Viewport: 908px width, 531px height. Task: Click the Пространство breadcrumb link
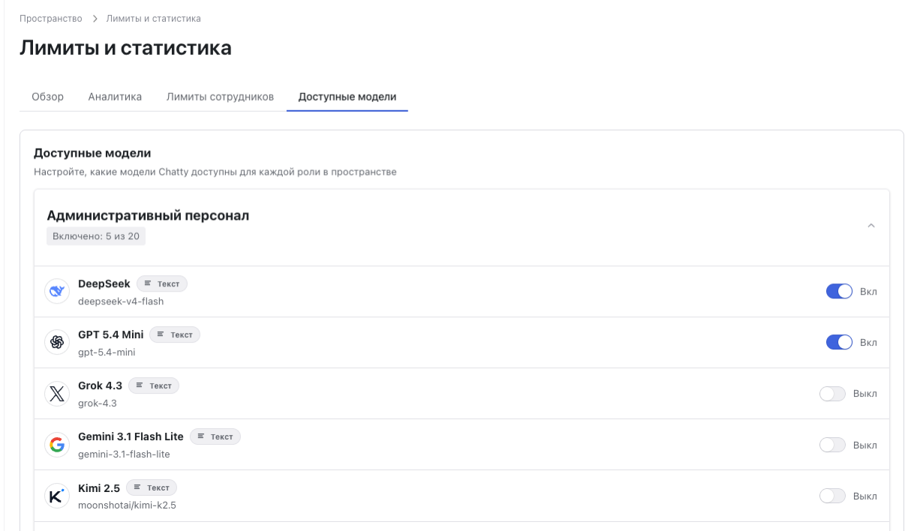pos(51,18)
